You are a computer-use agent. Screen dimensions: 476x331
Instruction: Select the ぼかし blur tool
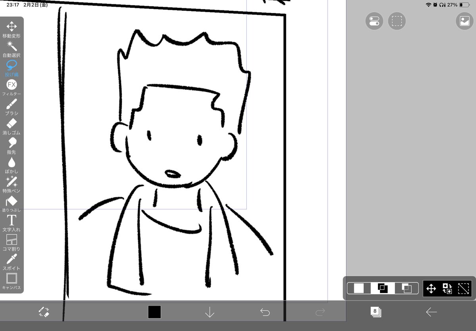pyautogui.click(x=12, y=165)
